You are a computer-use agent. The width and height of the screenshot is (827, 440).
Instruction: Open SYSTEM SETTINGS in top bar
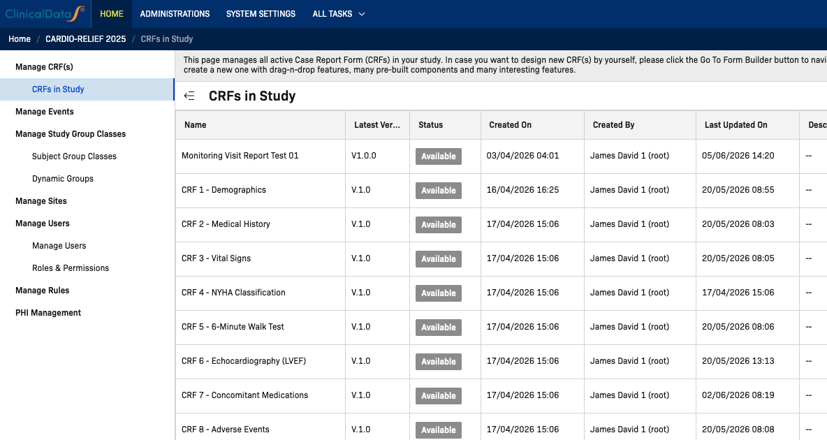[261, 14]
